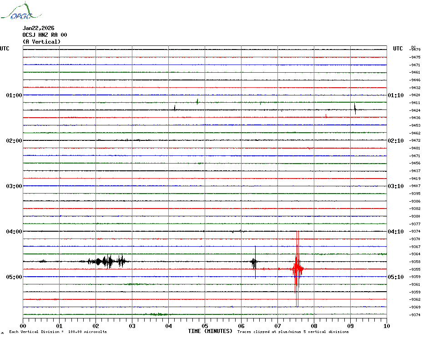Screen dimensions: 423x338
Task: Click the 08 minute tick label
Action: (314, 326)
